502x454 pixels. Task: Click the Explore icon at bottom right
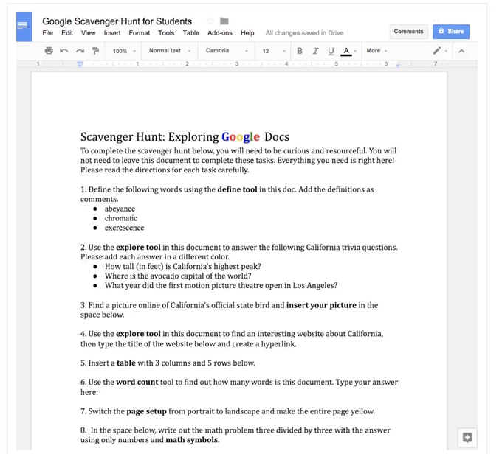[x=467, y=437]
